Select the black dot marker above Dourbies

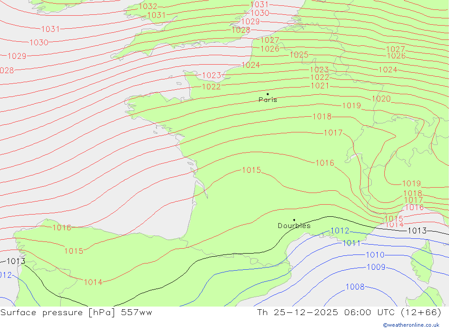pyautogui.click(x=294, y=220)
